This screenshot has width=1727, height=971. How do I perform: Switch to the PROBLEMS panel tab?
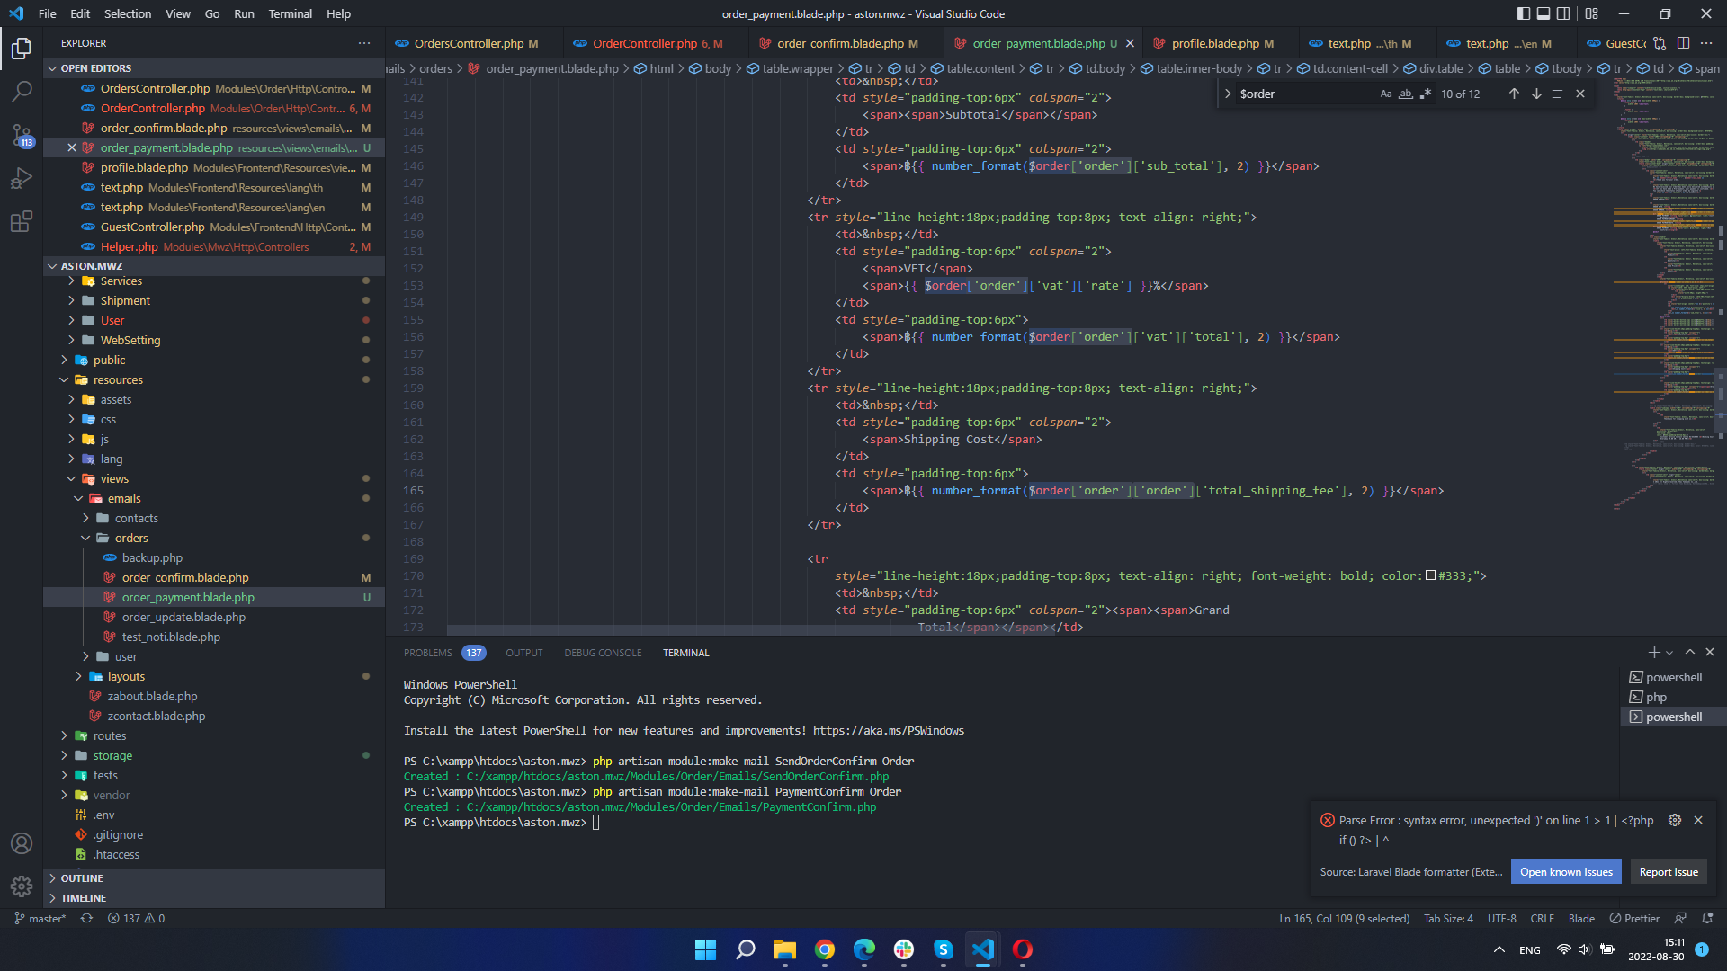[x=427, y=653]
